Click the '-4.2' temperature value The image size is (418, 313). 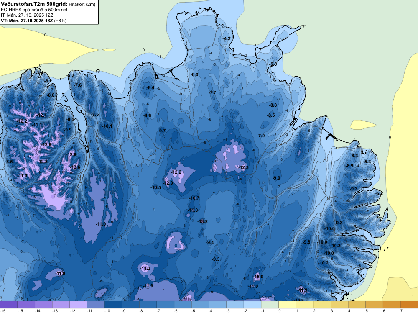[227, 38]
